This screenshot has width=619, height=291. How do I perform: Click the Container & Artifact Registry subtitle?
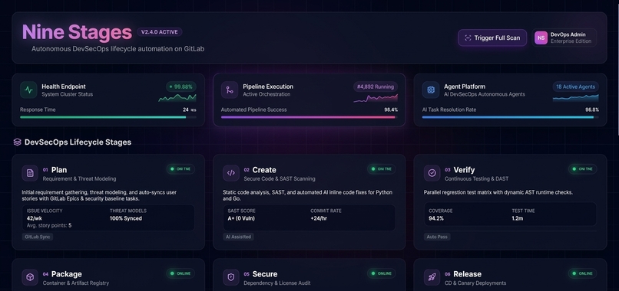click(76, 283)
